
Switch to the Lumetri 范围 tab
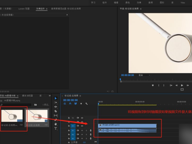[24, 9]
